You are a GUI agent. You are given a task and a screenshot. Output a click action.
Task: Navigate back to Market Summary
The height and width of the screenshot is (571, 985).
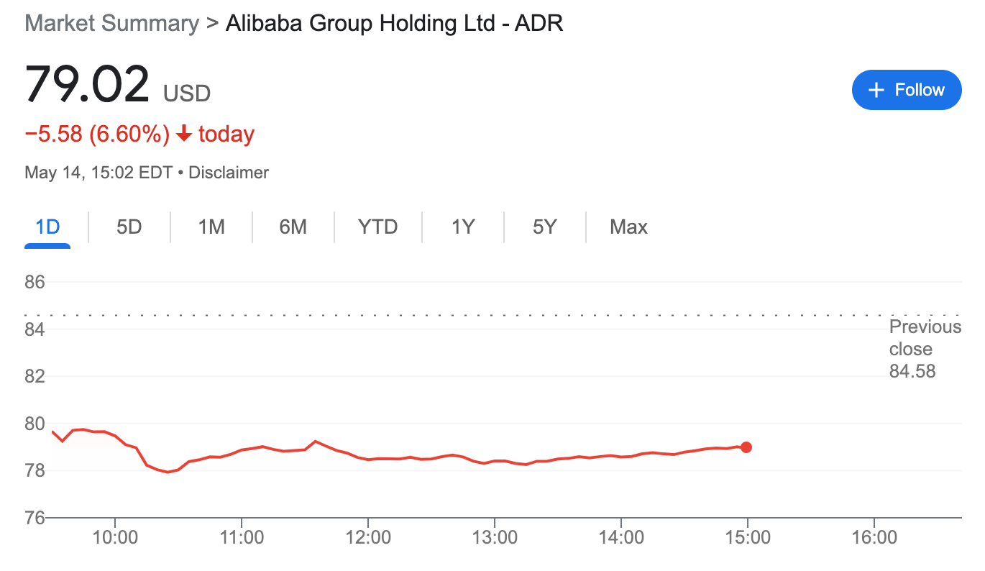pos(111,22)
